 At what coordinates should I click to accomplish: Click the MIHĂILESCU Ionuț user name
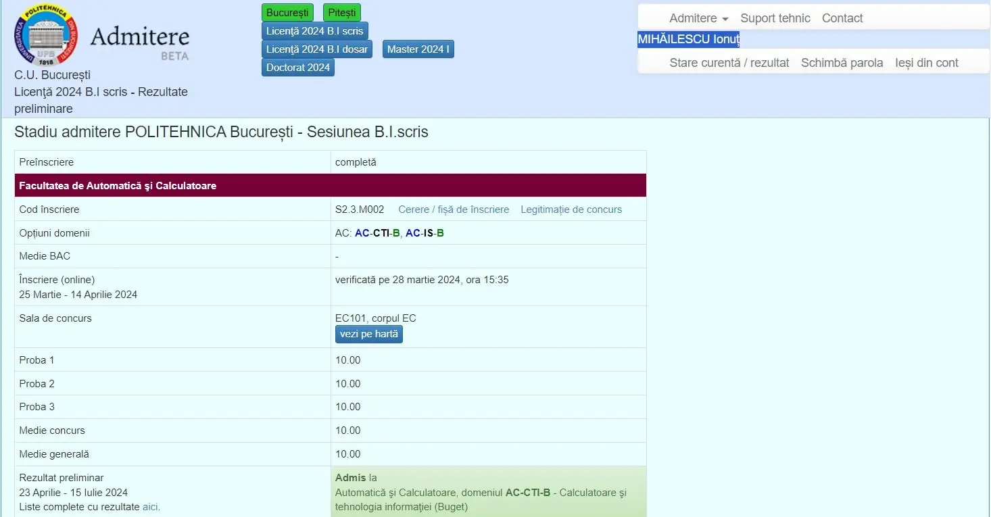coord(689,39)
